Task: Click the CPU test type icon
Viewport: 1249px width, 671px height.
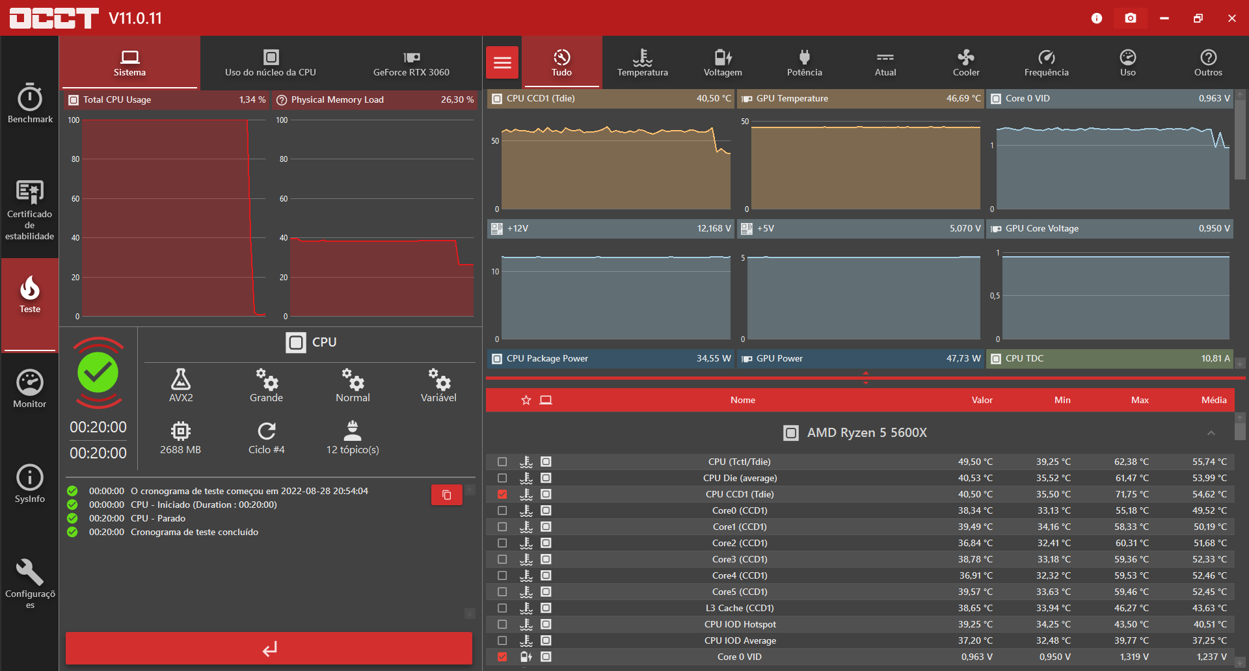Action: tap(296, 343)
